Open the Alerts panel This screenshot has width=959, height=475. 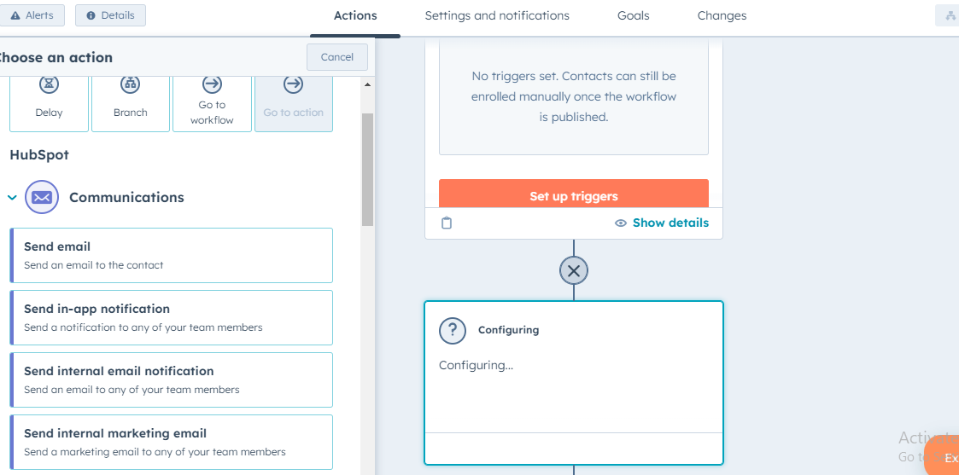(x=32, y=15)
